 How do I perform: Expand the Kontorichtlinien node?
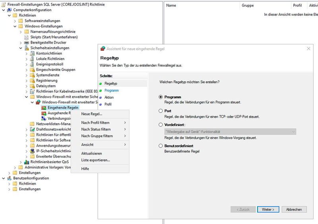pos(26,54)
